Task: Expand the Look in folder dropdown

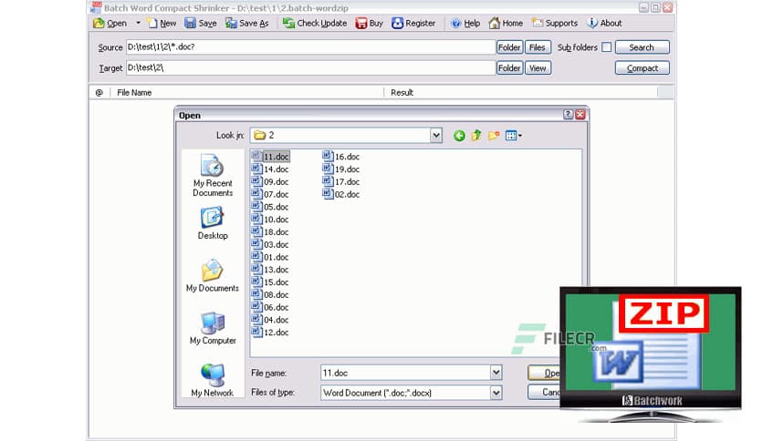Action: tap(435, 136)
